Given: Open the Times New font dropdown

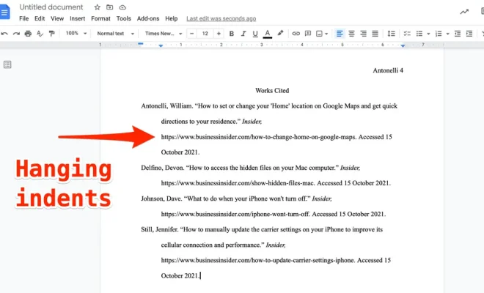Looking at the screenshot, I should 164,34.
